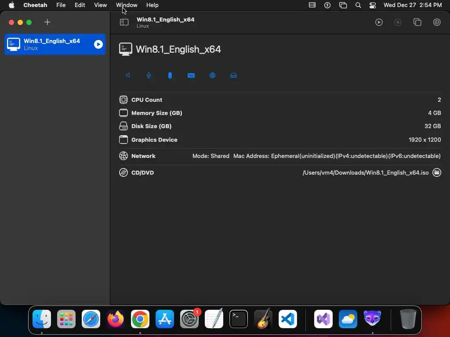This screenshot has height=337, width=450.
Task: Click the Mac Address Ephemeral text
Action: (x=337, y=156)
